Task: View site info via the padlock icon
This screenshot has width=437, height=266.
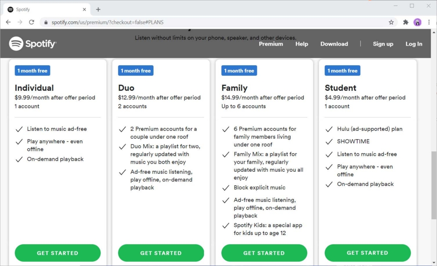Action: 46,22
